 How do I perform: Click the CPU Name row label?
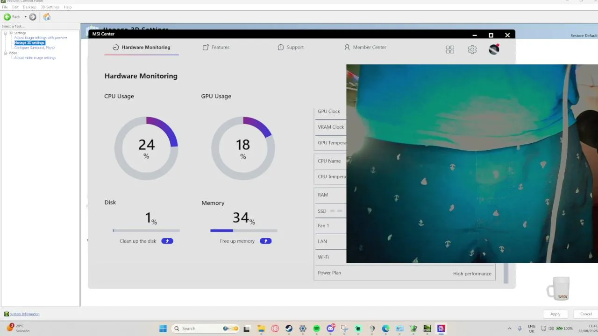pyautogui.click(x=329, y=161)
